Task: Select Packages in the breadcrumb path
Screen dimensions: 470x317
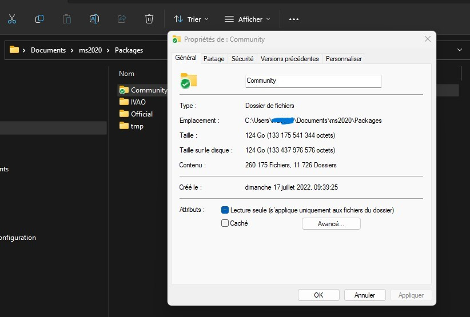Action: point(129,50)
